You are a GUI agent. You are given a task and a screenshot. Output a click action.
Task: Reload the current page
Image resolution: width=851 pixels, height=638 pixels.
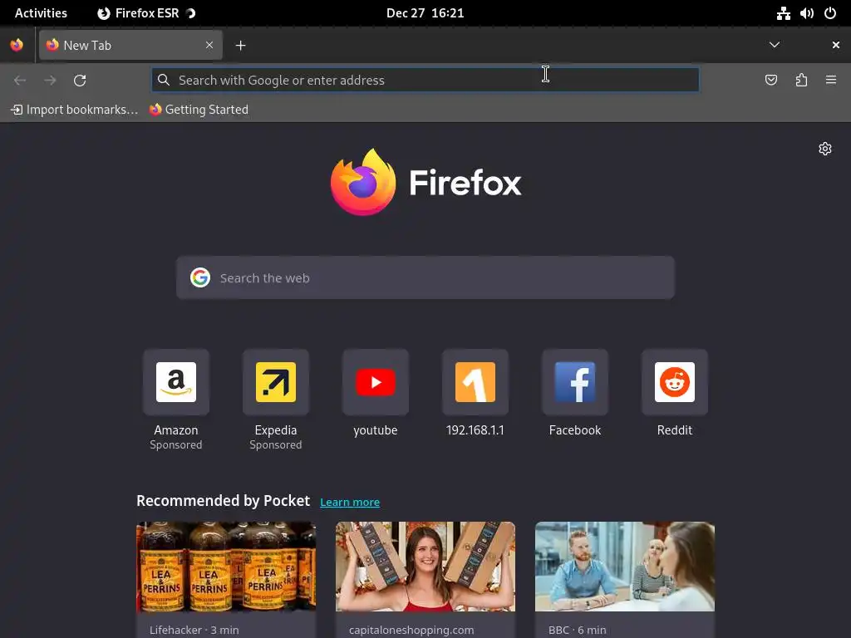pos(80,81)
